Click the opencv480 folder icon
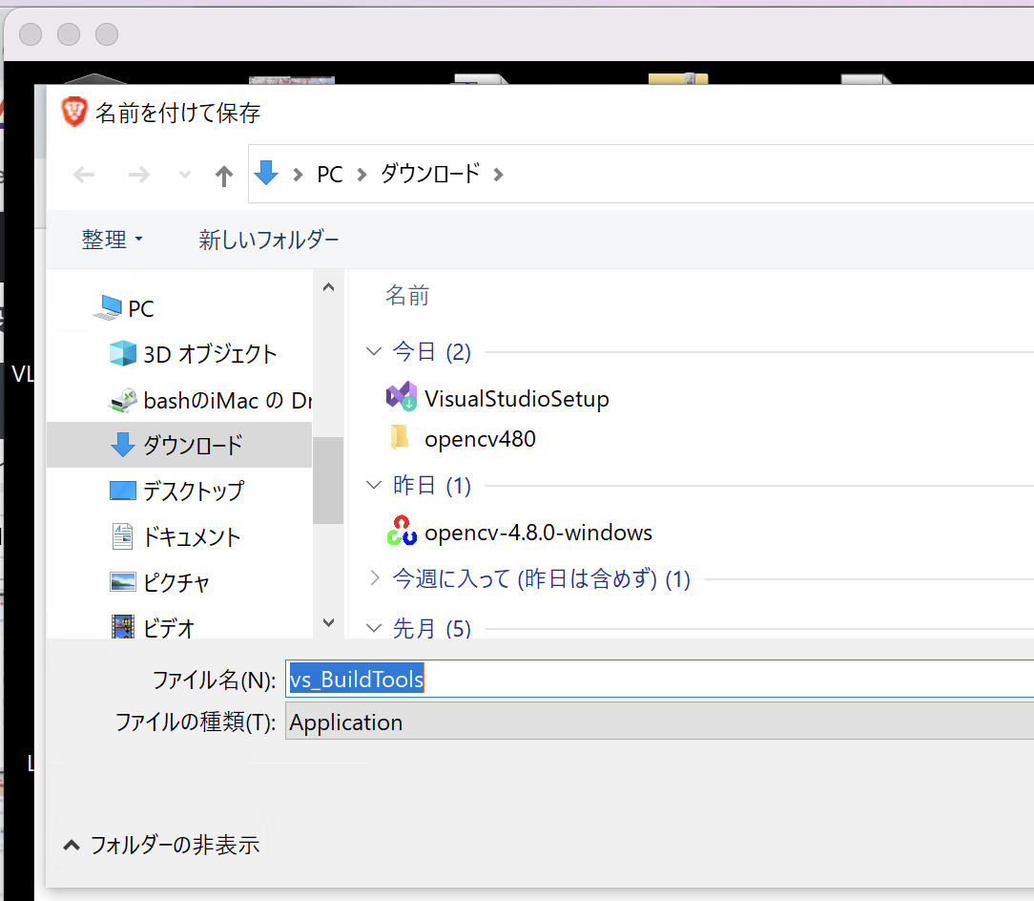The width and height of the screenshot is (1034, 901). (x=401, y=437)
